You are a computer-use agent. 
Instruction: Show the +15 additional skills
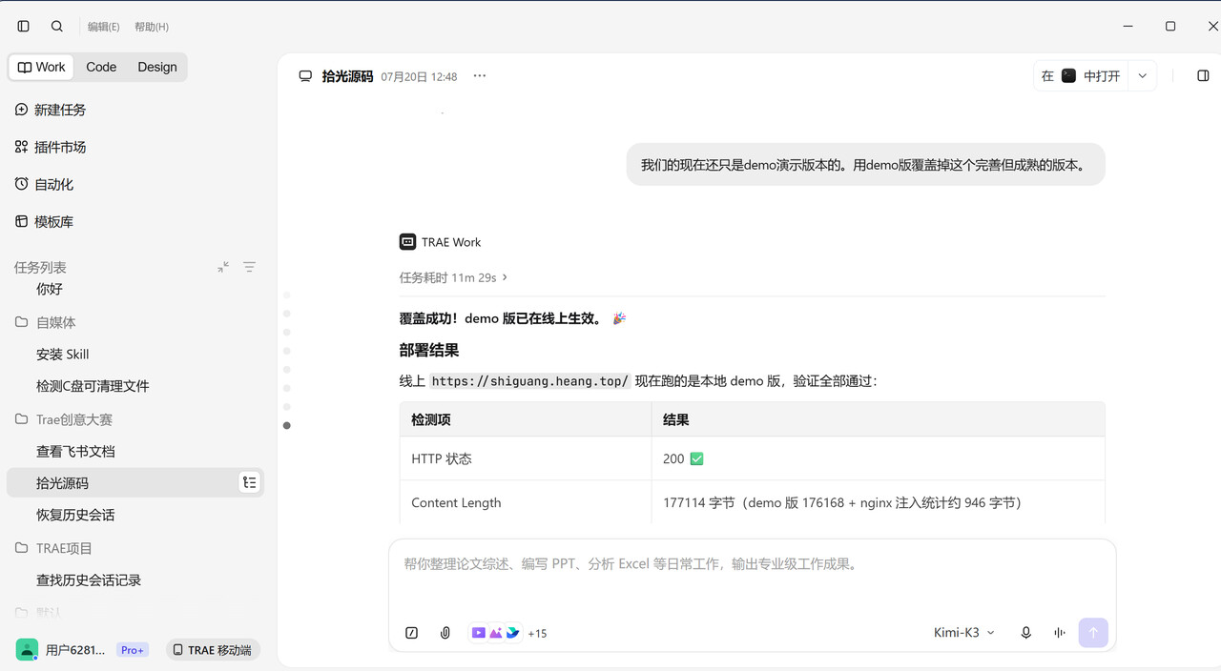click(537, 634)
